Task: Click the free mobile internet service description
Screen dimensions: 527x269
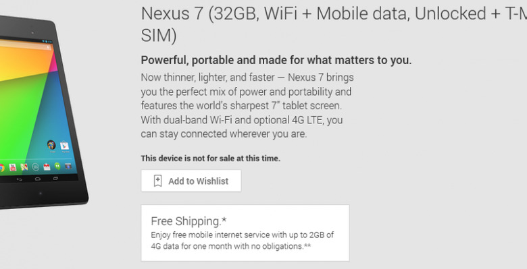Action: (243, 241)
